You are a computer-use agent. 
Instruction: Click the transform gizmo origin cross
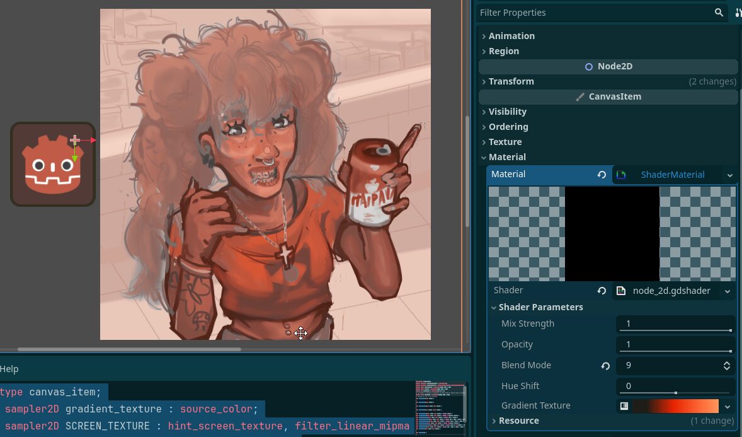tap(75, 140)
